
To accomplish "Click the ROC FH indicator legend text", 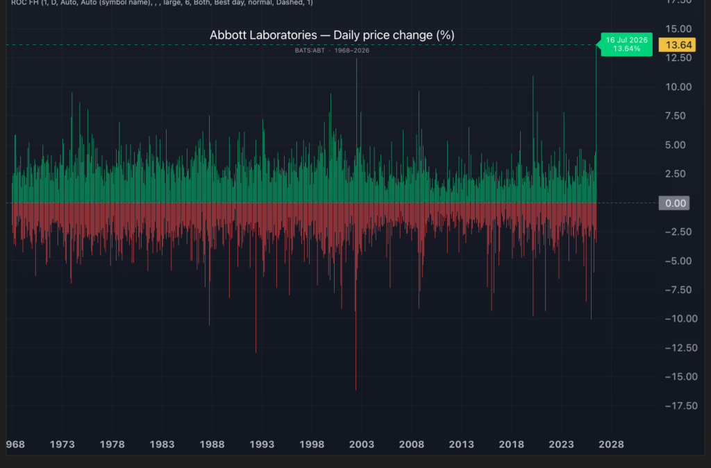I will click(x=161, y=3).
